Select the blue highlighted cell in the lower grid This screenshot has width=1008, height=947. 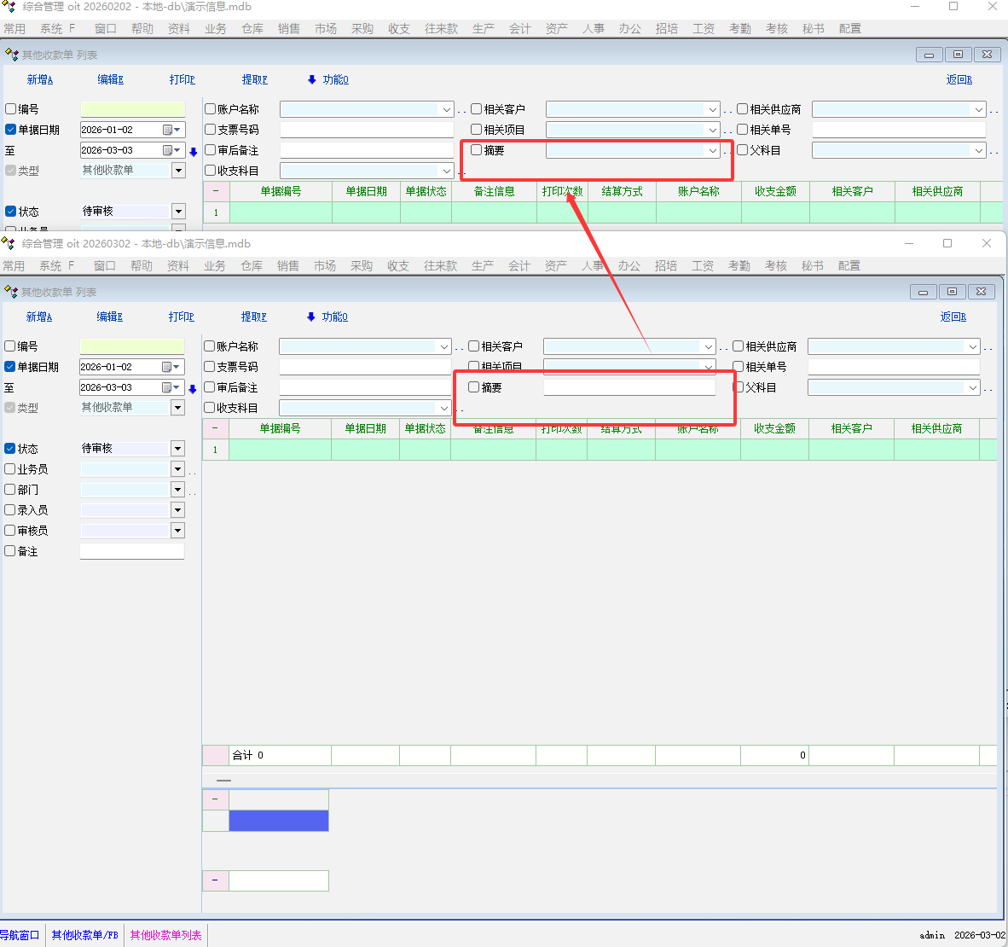point(279,821)
